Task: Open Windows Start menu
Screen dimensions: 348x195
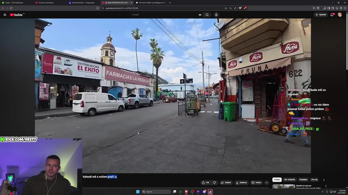Action: point(138,192)
